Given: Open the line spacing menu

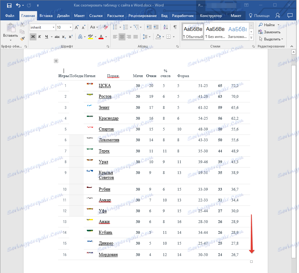Looking at the screenshot, I should pyautogui.click(x=146, y=37).
